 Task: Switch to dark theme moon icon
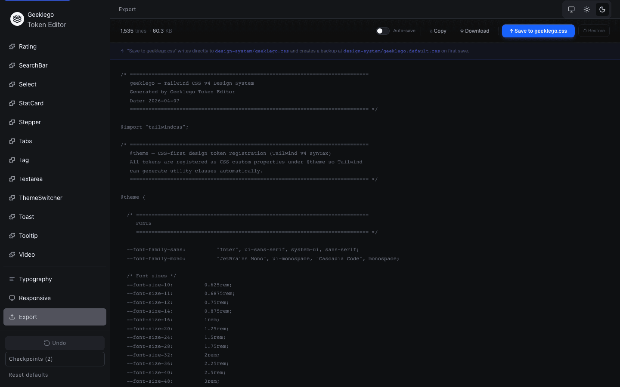(602, 9)
